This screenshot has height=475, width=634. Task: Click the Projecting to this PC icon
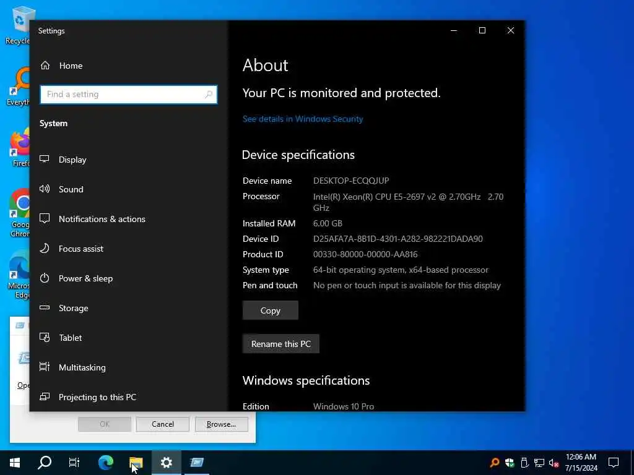(45, 396)
